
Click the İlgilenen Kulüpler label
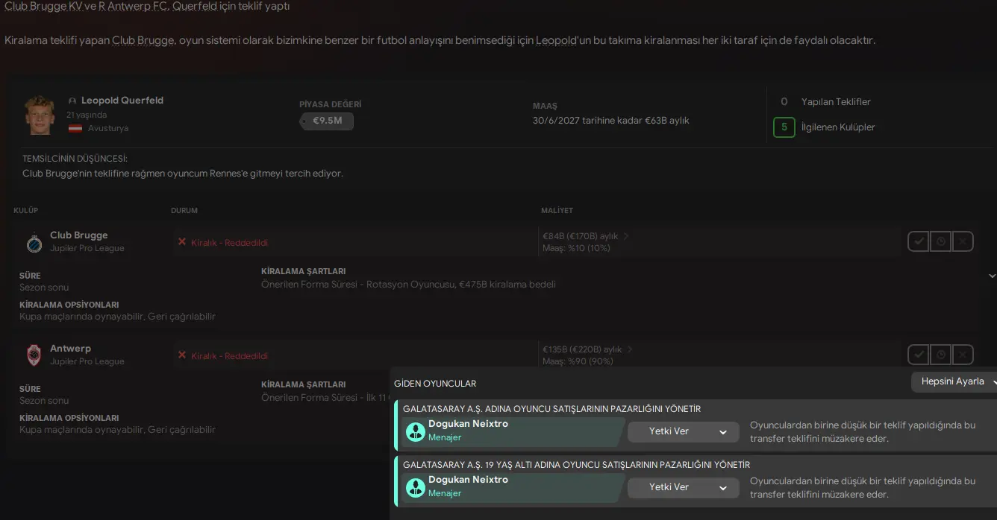[838, 127]
